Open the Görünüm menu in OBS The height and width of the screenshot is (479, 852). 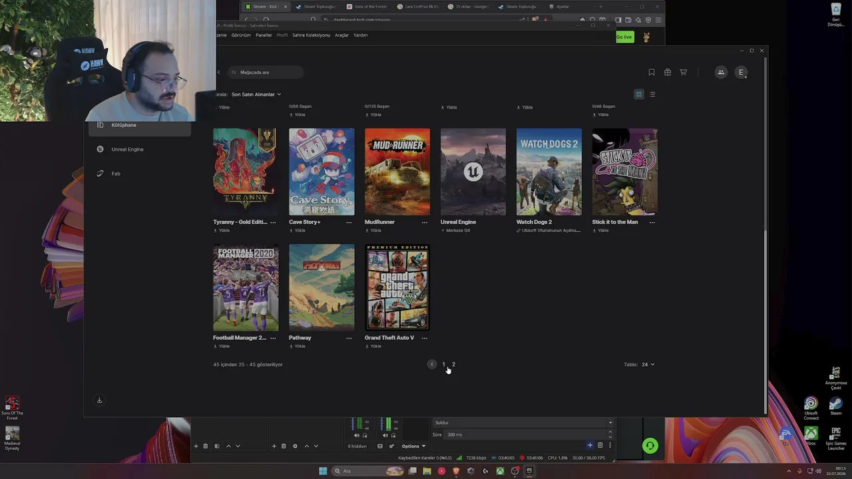(241, 35)
